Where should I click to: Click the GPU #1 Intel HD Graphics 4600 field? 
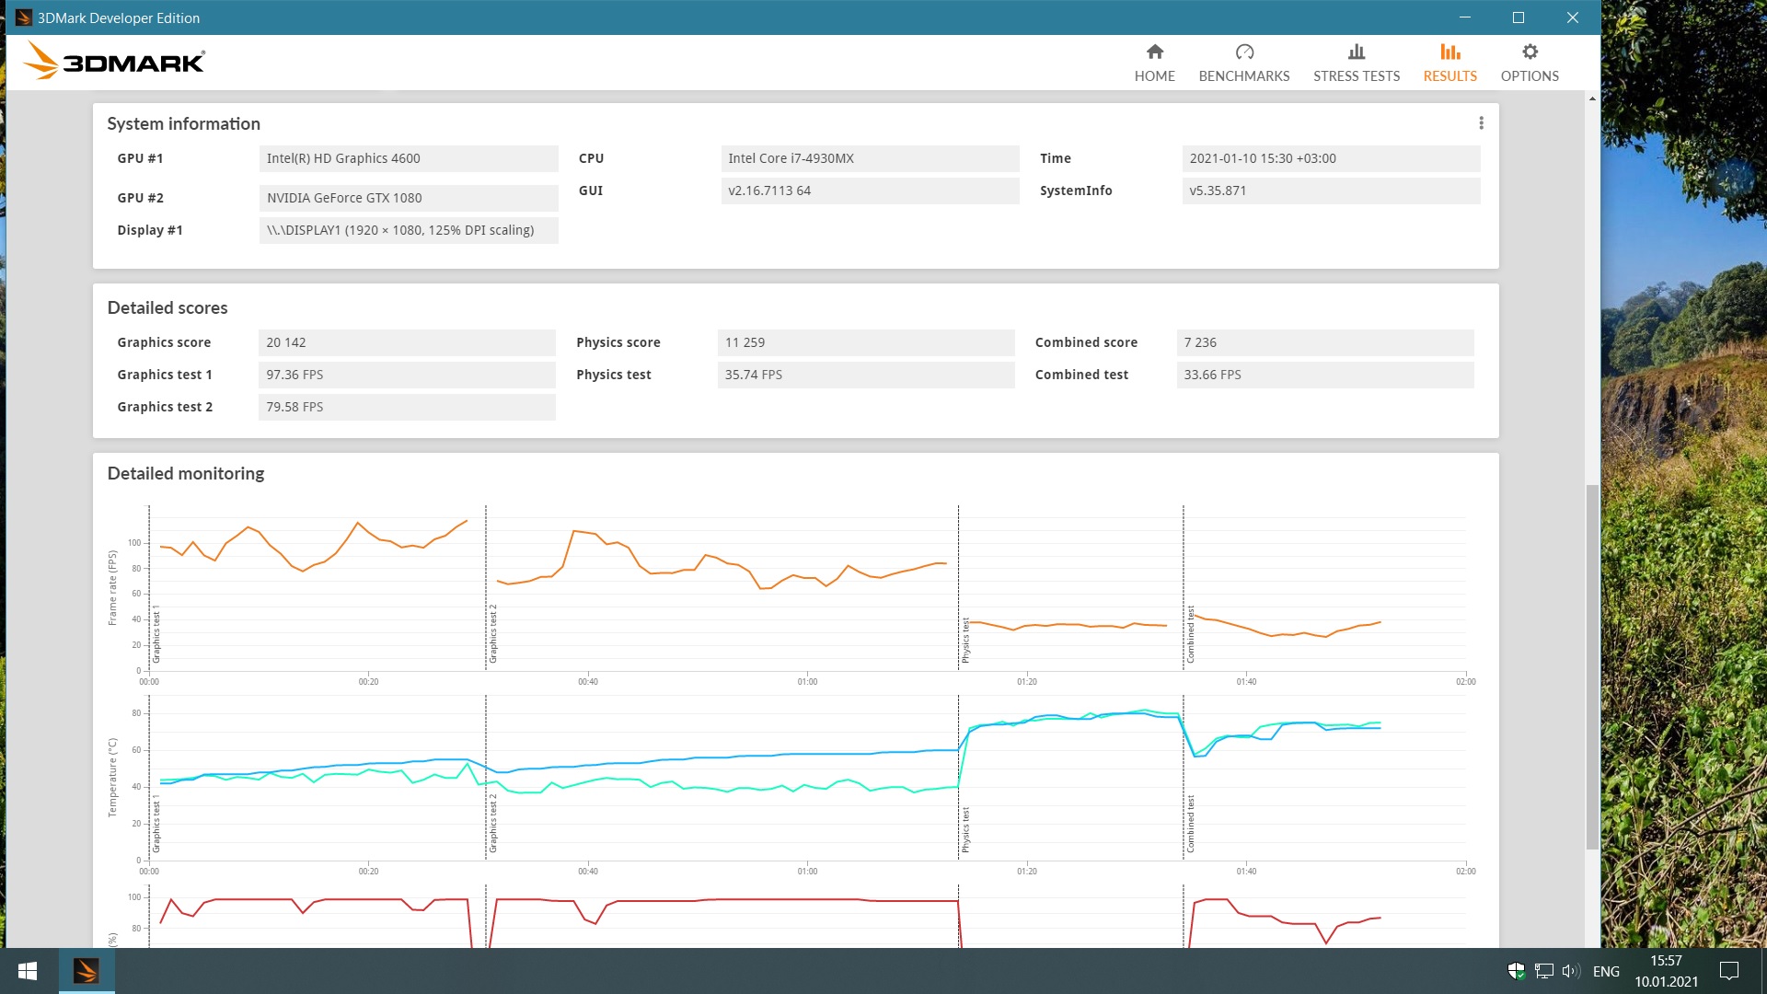coord(409,158)
